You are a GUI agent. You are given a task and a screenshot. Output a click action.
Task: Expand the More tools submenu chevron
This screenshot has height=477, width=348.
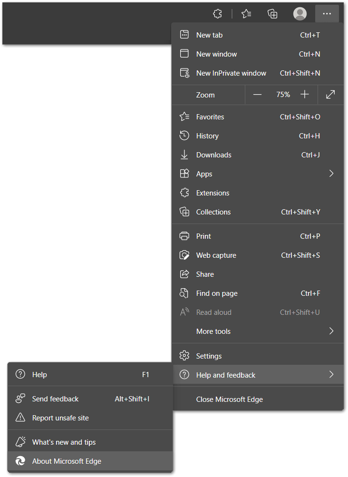[x=331, y=331]
